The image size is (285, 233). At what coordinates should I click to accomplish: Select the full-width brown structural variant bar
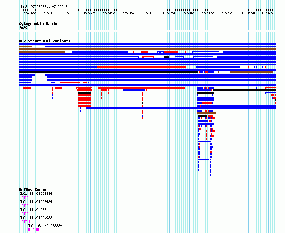147,49
